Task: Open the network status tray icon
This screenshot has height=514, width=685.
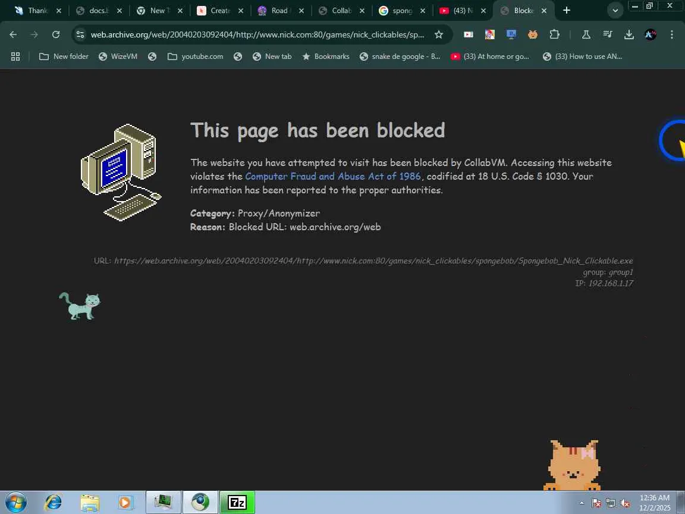Action: tap(611, 503)
